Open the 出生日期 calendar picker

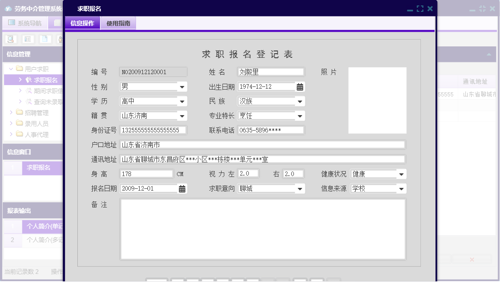point(300,86)
